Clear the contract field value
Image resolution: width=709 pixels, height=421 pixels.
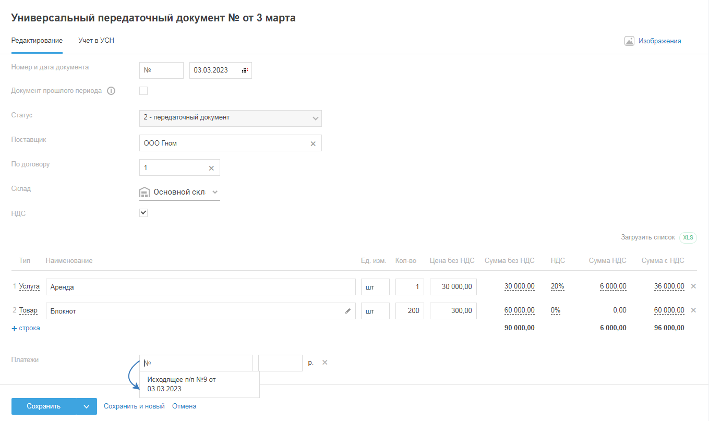click(211, 168)
